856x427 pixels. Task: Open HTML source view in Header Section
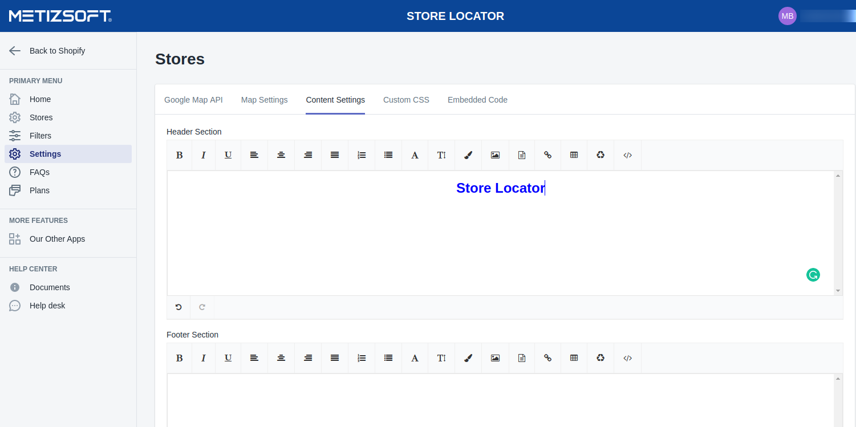(x=627, y=155)
